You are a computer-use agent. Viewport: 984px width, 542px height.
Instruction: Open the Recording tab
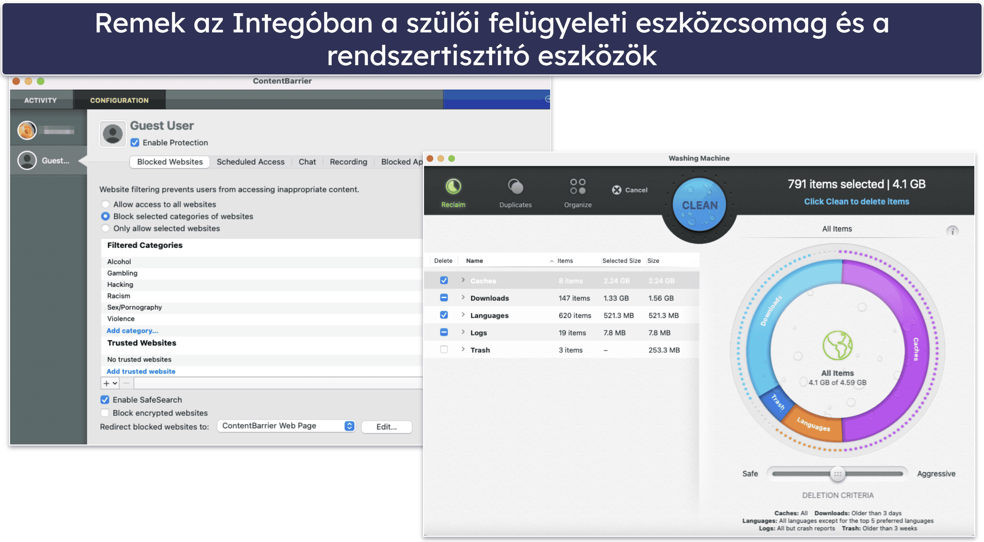[348, 162]
